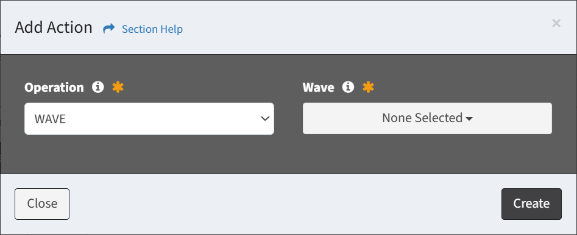Open the Section Help link
The image size is (577, 235).
coord(152,29)
